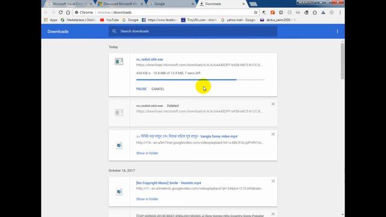The height and width of the screenshot is (217, 386).
Task: Show Smile - Vexento.mp4 in folder
Action: 147,199
